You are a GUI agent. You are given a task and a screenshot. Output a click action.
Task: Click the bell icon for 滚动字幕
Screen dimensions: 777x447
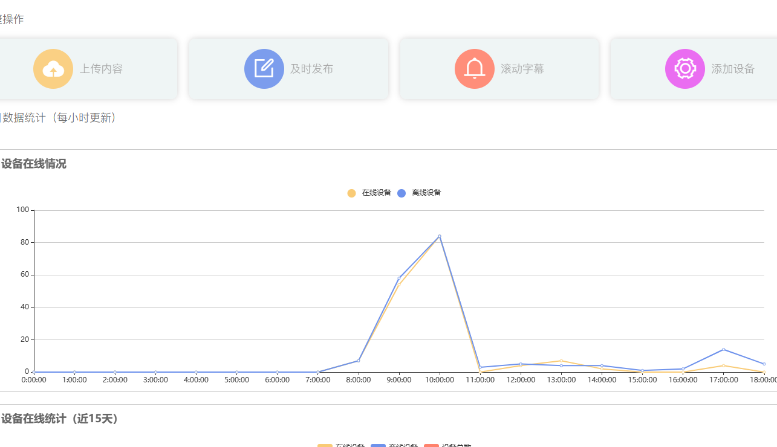[x=475, y=69]
